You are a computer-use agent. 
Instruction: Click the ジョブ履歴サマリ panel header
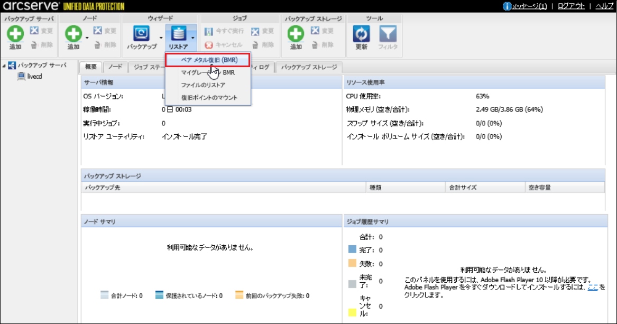click(x=475, y=222)
